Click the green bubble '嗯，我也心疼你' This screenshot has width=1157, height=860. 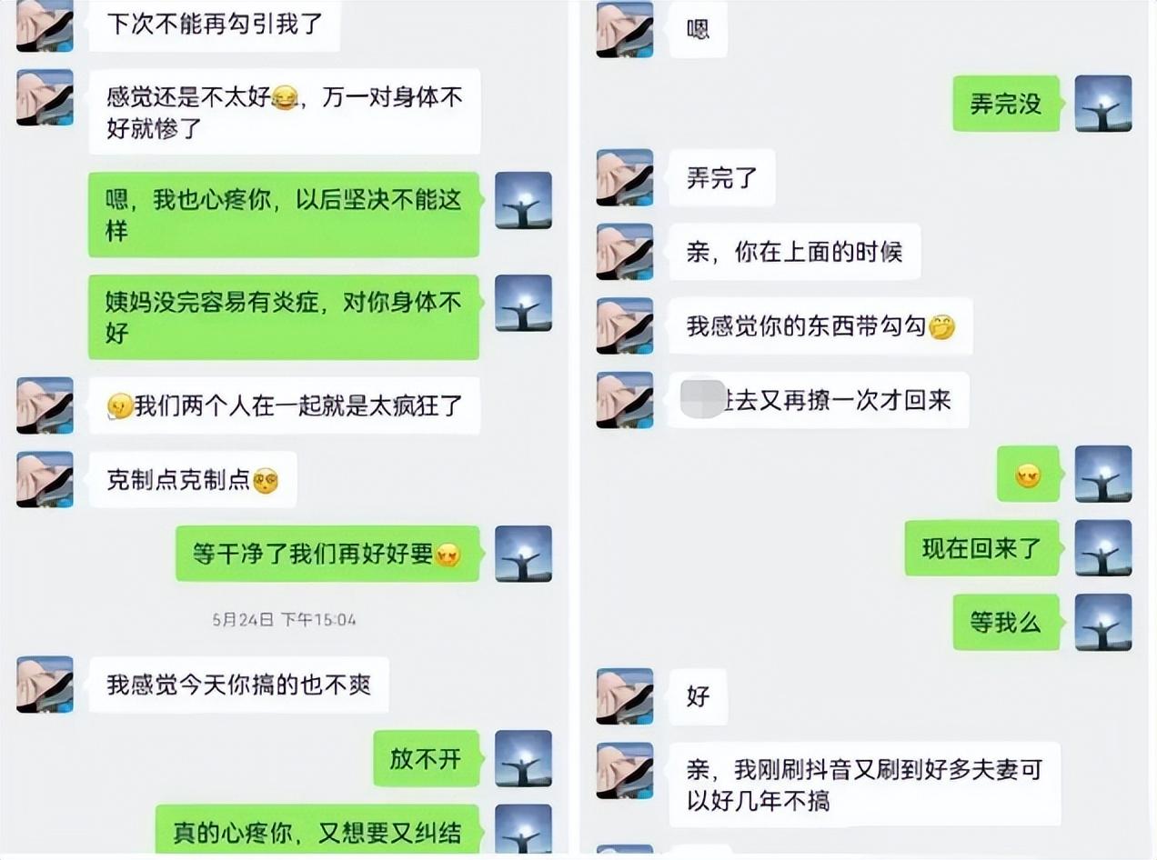(284, 215)
